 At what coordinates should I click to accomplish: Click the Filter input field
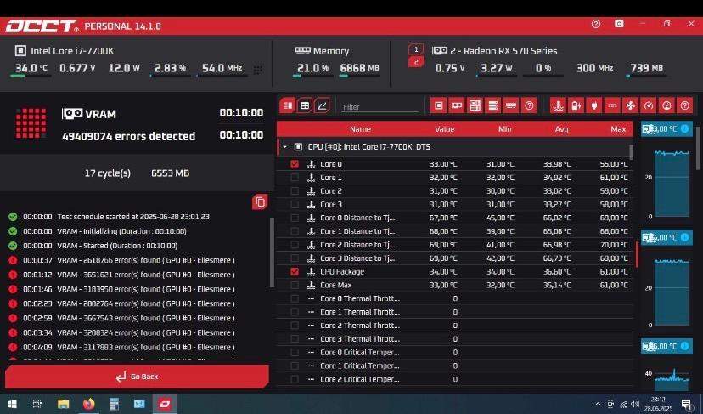click(380, 106)
